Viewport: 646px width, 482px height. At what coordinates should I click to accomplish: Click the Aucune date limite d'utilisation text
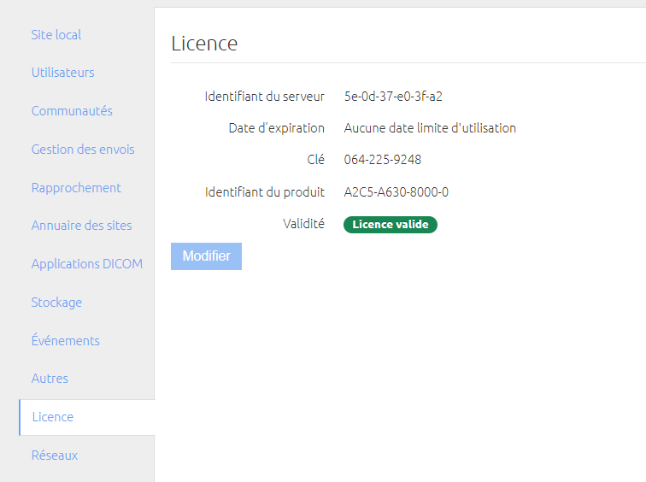430,128
